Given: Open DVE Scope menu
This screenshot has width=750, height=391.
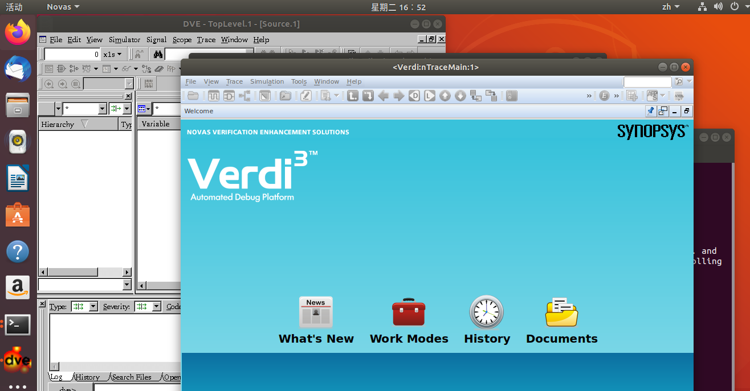Looking at the screenshot, I should tap(182, 39).
